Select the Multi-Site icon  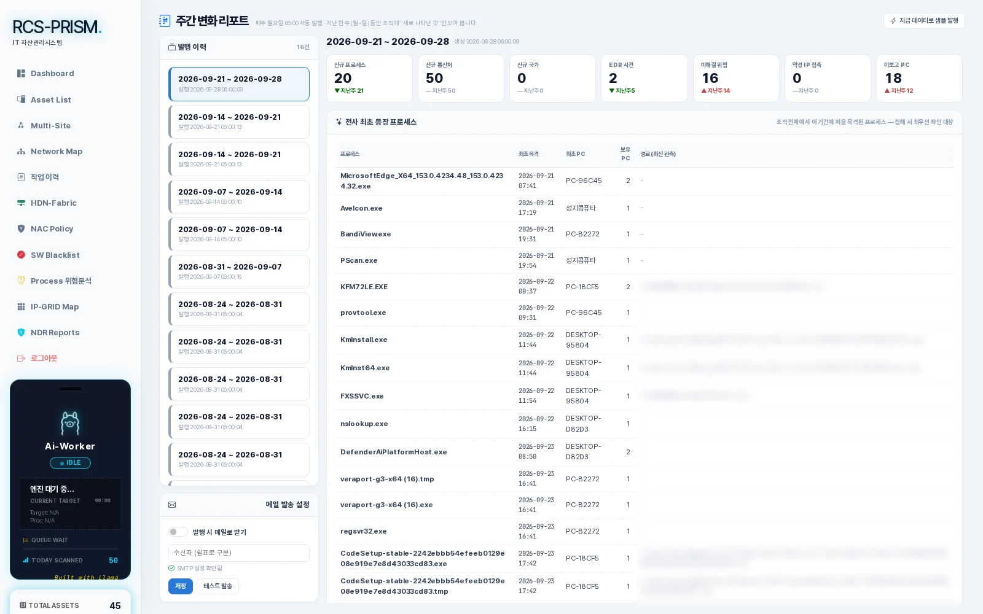tap(21, 125)
